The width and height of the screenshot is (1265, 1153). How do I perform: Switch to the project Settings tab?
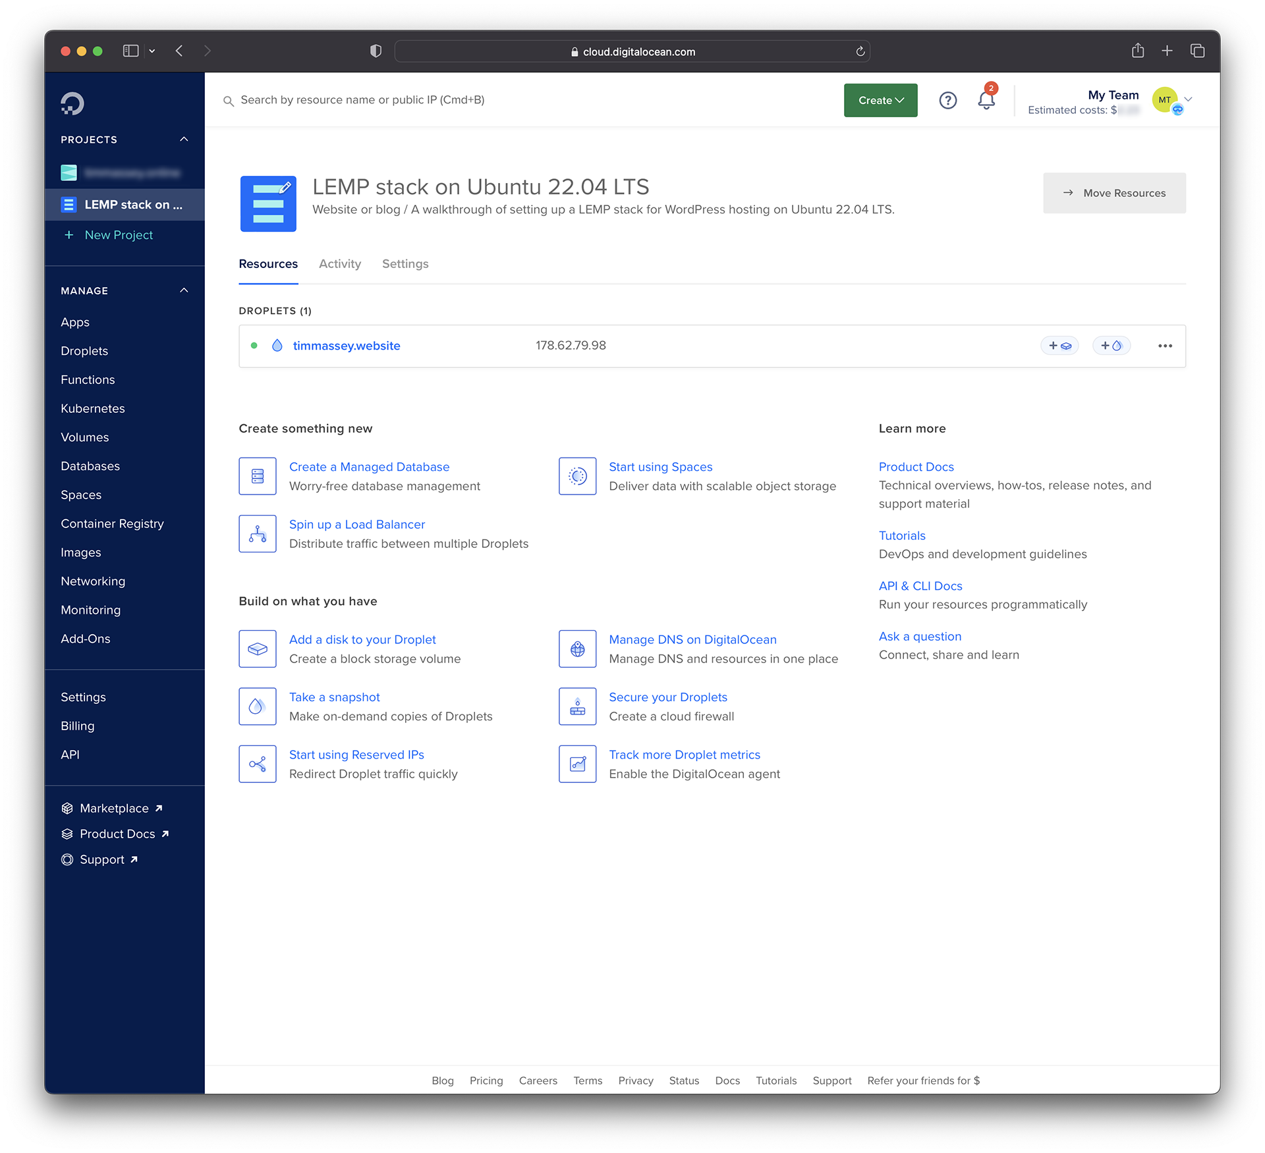point(405,264)
